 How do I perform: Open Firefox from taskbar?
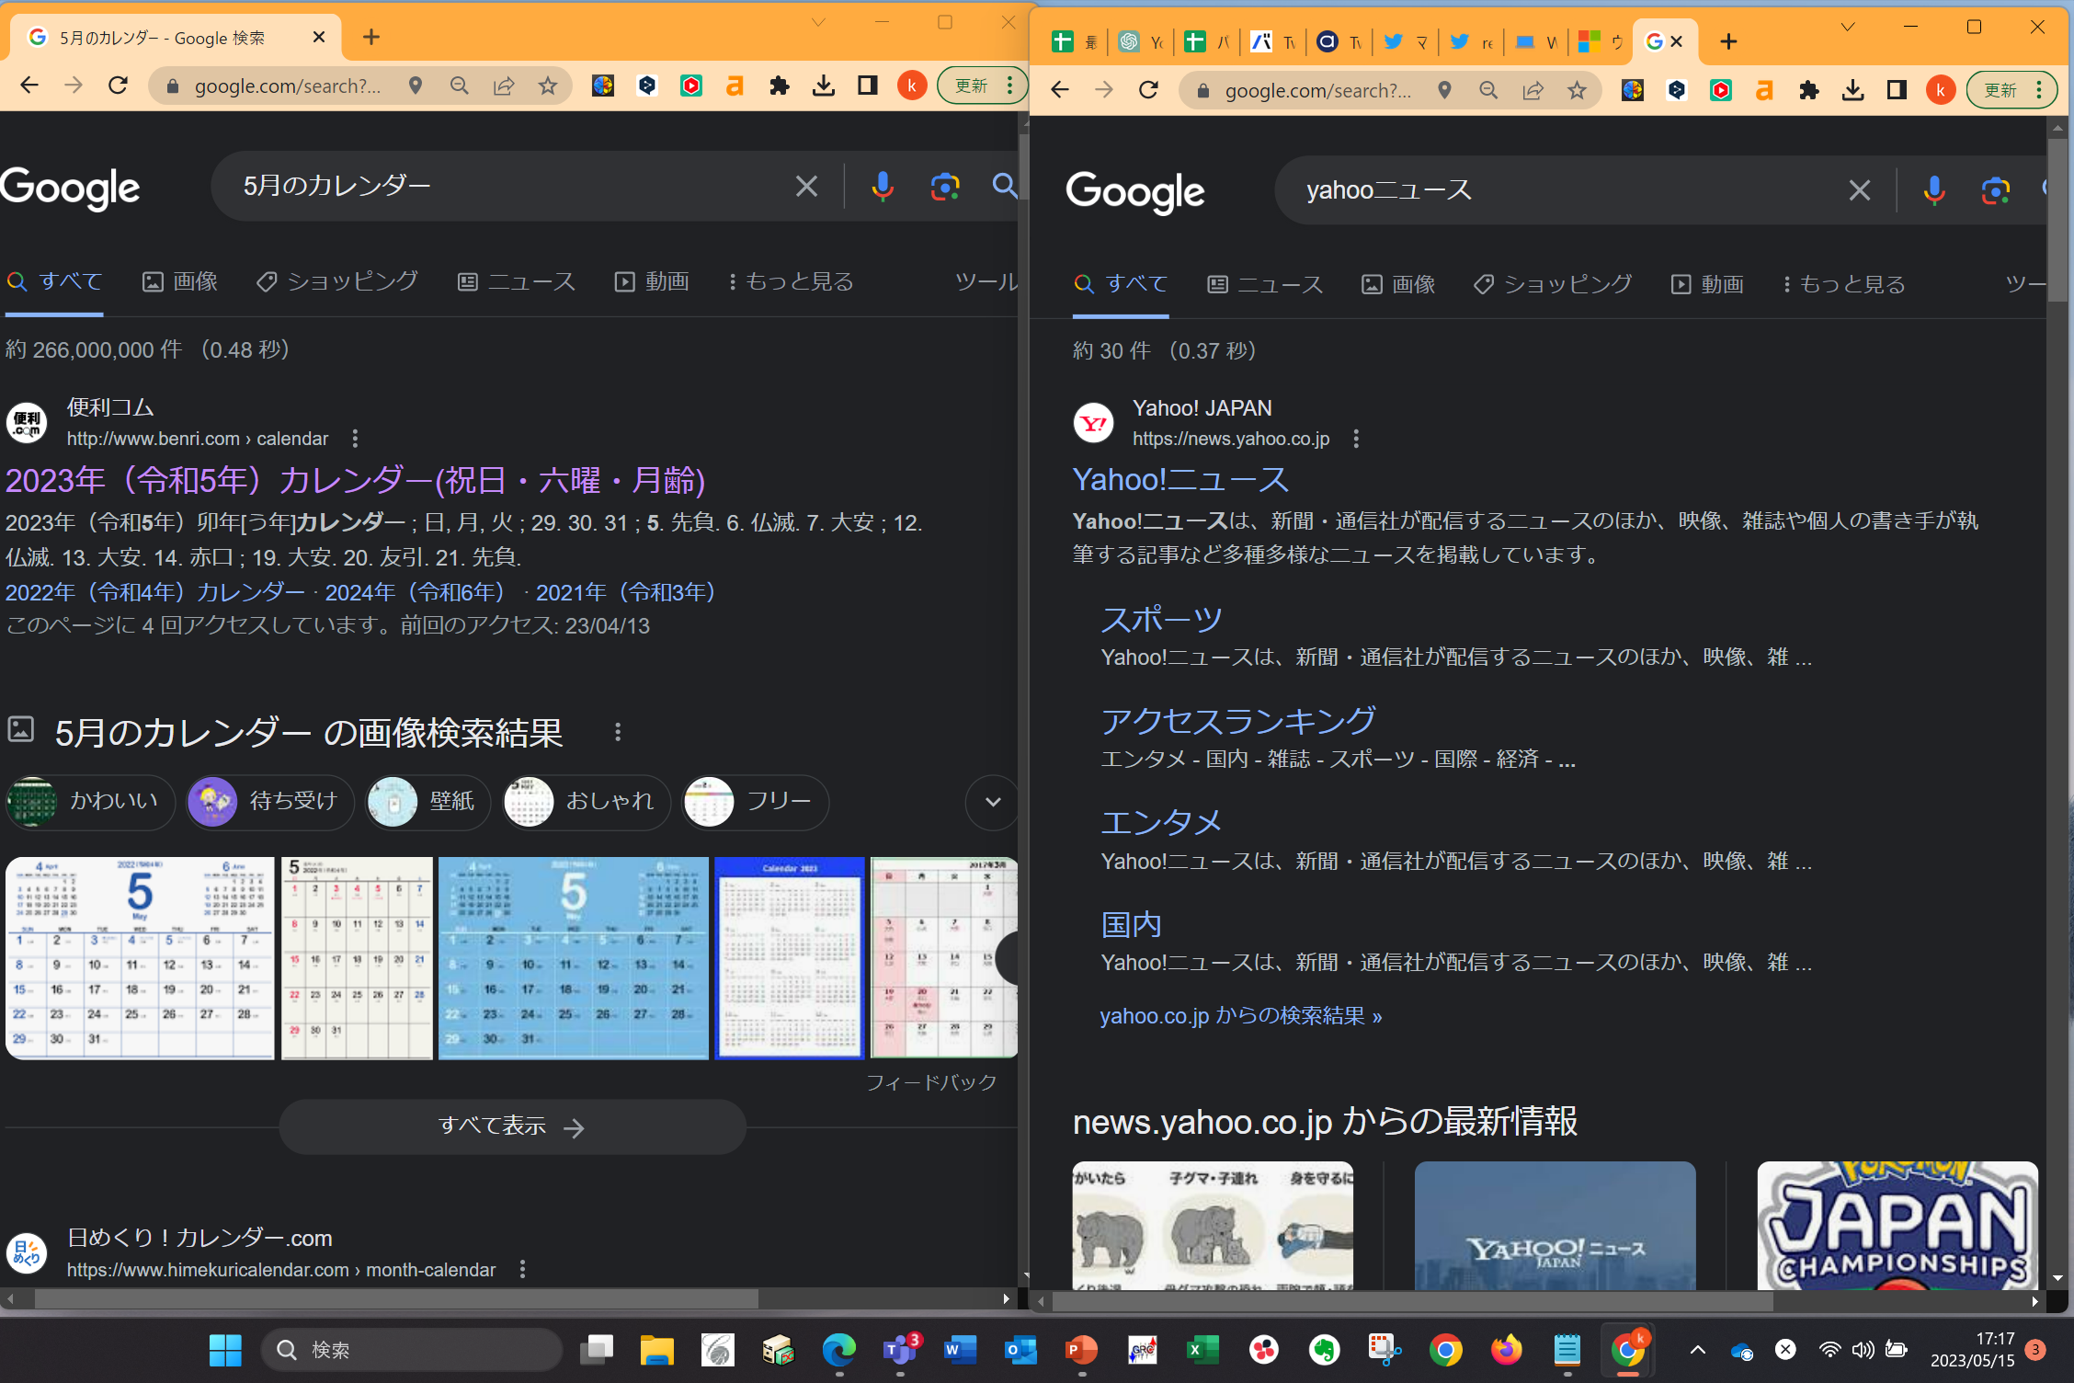pyautogui.click(x=1506, y=1349)
